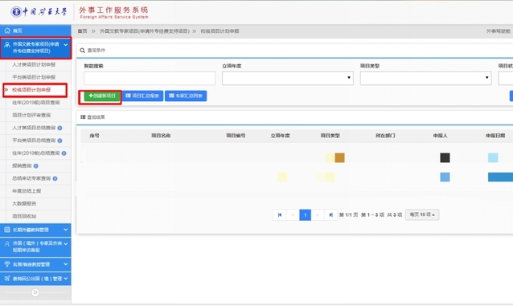Screen dimensions: 513x306
Task: Jump to last page with pagination icon
Action: pyautogui.click(x=330, y=214)
